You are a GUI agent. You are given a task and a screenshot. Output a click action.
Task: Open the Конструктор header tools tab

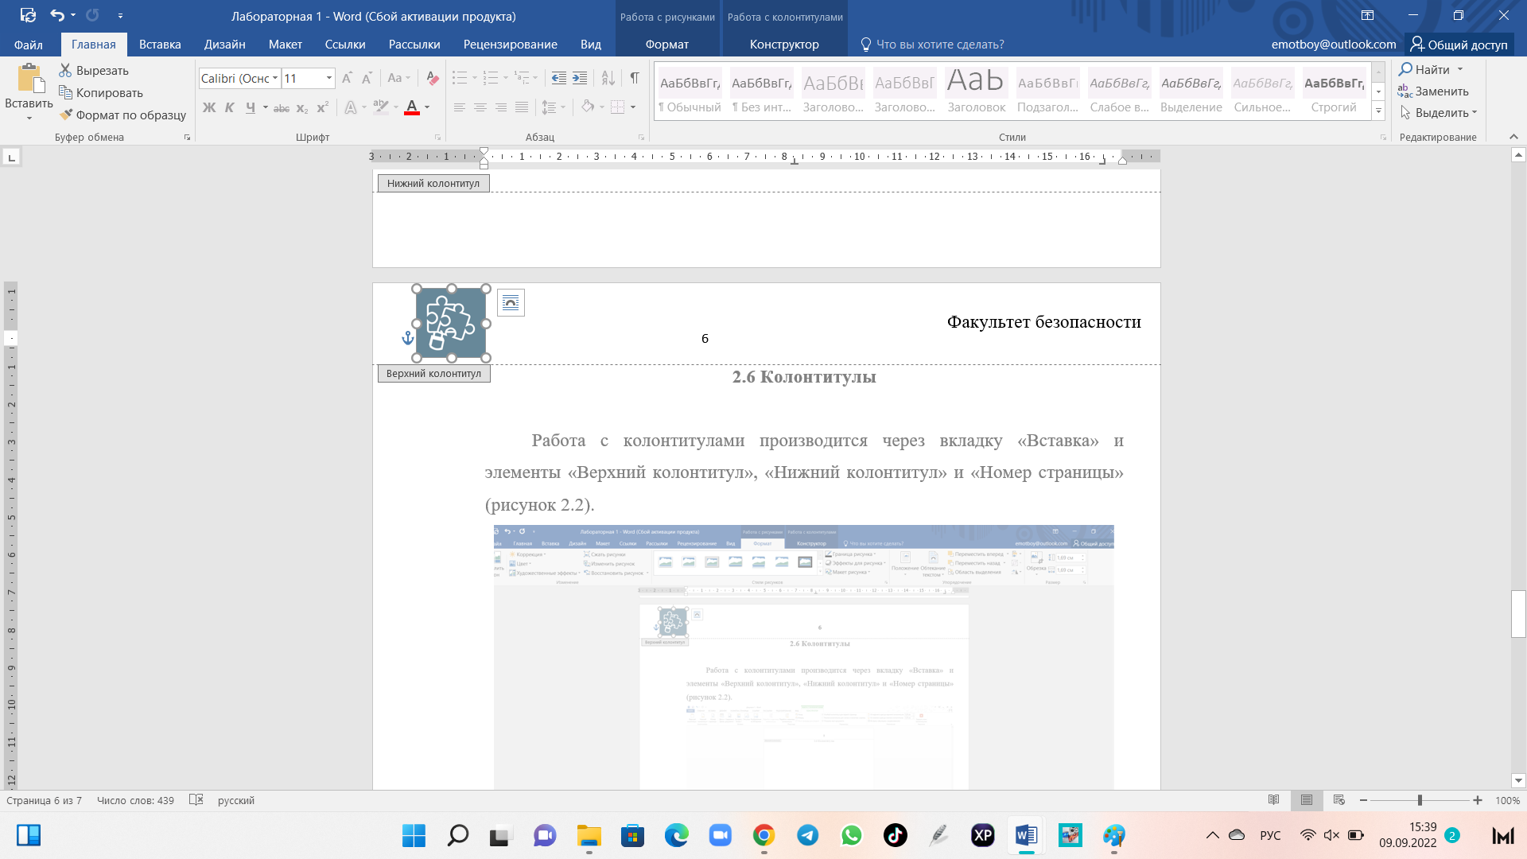tap(784, 45)
